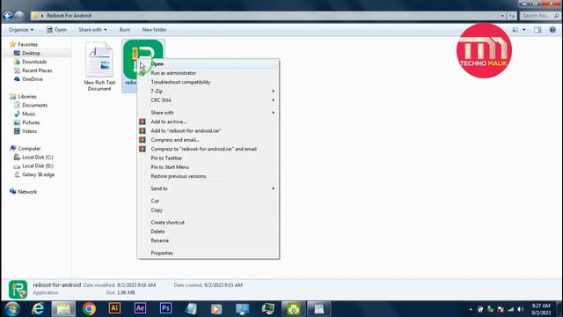563x317 pixels.
Task: Click the Search field in Explorer
Action: coord(540,16)
